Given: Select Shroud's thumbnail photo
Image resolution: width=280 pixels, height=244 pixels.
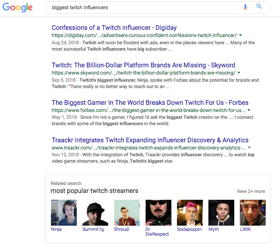Looking at the screenshot, I should click(127, 213).
